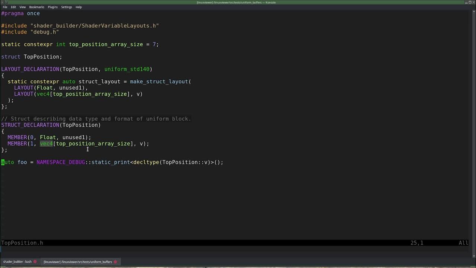476x268 pixels.
Task: Click the 25,1 cursor position indicator
Action: (417, 243)
